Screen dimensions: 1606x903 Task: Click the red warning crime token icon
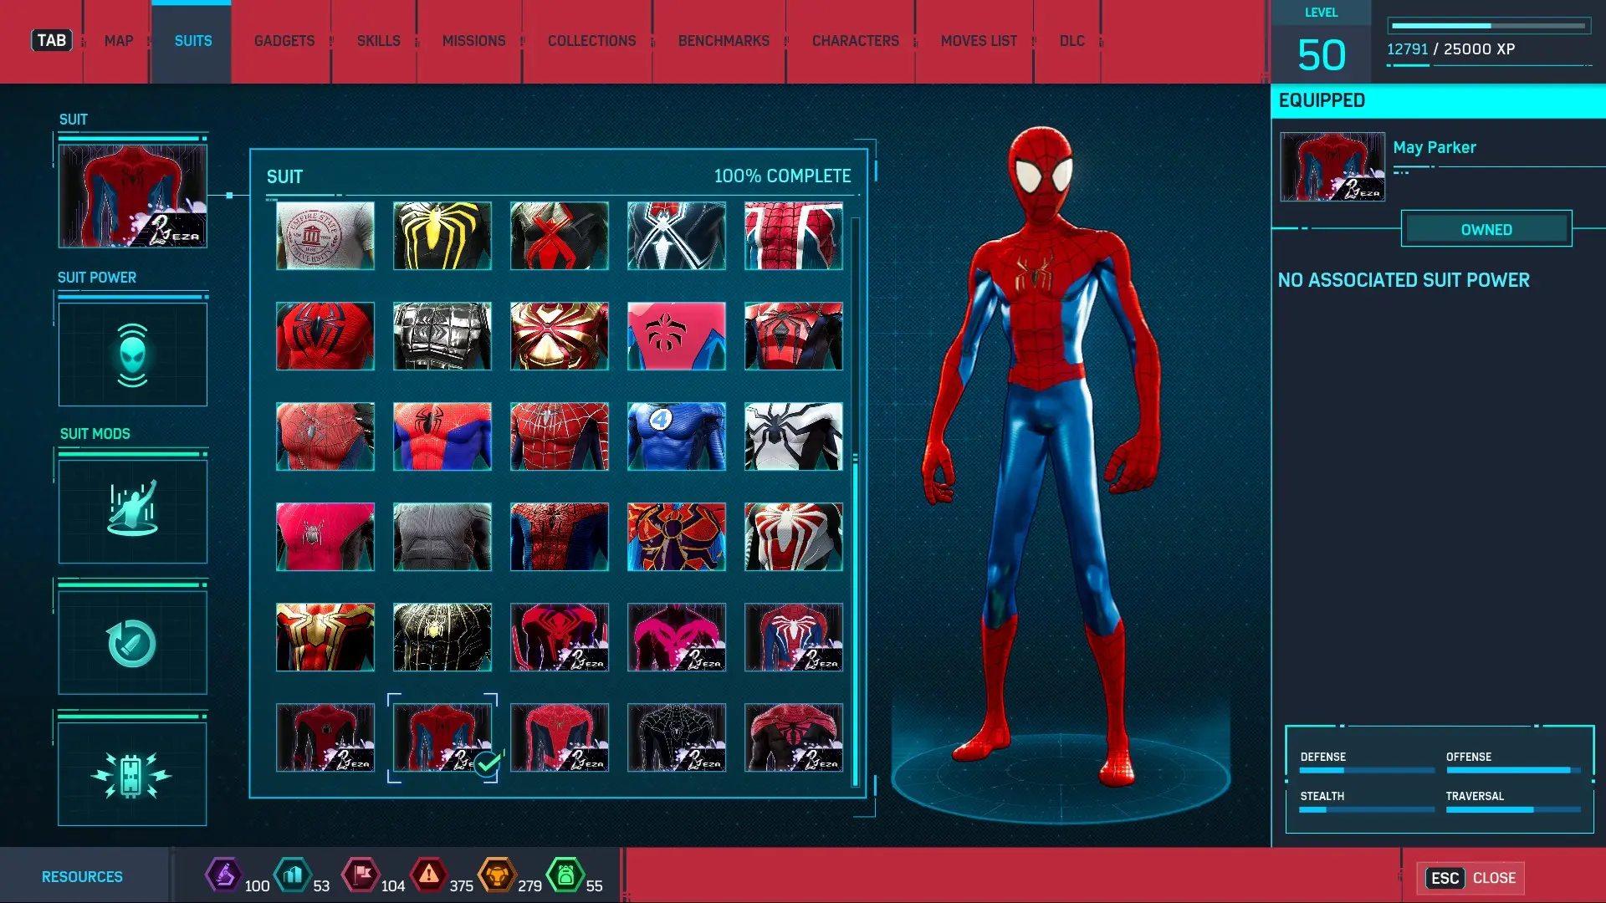point(429,875)
